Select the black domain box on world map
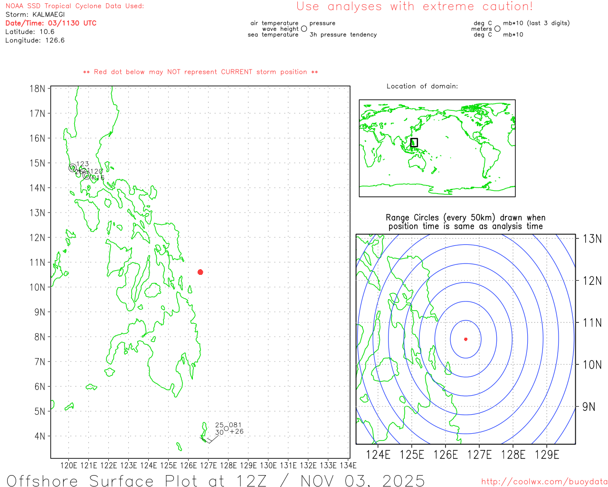The image size is (608, 487). (414, 142)
